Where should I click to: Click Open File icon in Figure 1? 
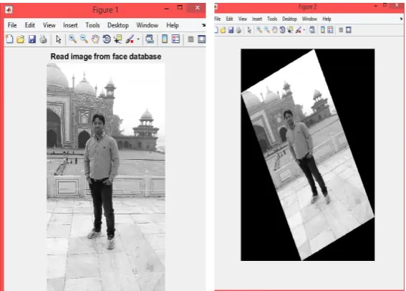(x=21, y=39)
